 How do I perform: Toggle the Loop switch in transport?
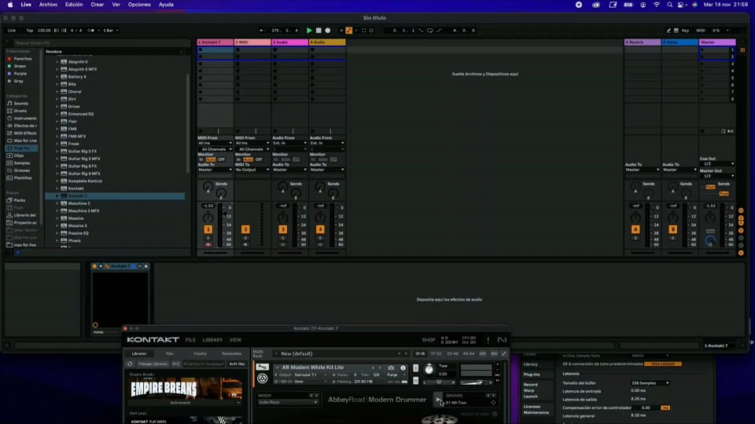tap(430, 31)
